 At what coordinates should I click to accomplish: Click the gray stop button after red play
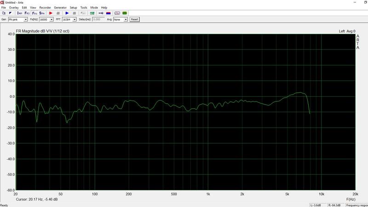pos(58,13)
